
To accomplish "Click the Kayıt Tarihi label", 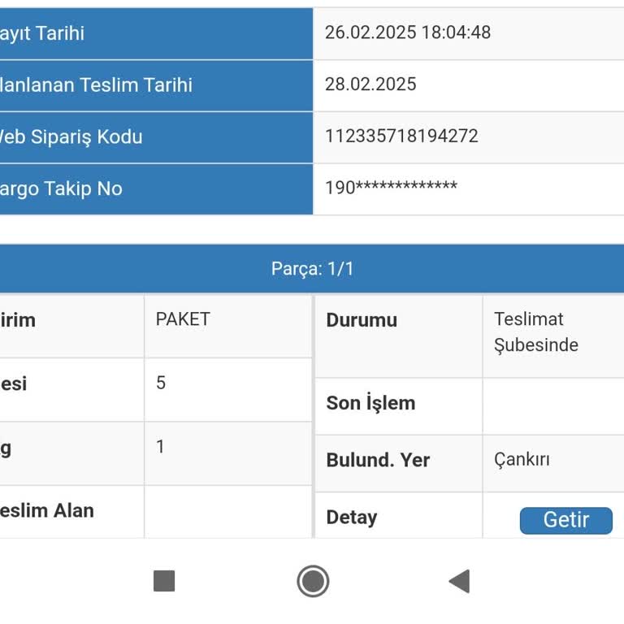I will tap(41, 33).
